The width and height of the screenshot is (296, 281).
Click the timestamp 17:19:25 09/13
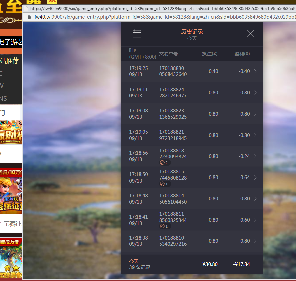tap(138, 71)
